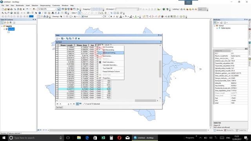Move to last record in table
This screenshot has height=141, width=251.
pos(74,104)
